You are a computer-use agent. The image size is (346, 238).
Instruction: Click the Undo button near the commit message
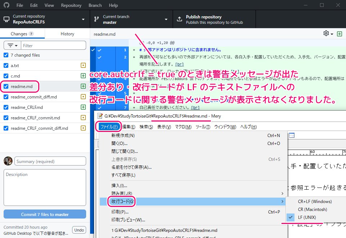[x=79, y=230]
